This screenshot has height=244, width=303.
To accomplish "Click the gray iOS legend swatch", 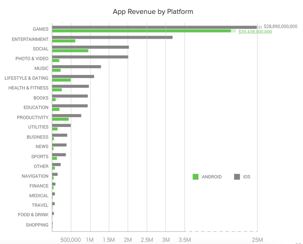I will pos(237,177).
